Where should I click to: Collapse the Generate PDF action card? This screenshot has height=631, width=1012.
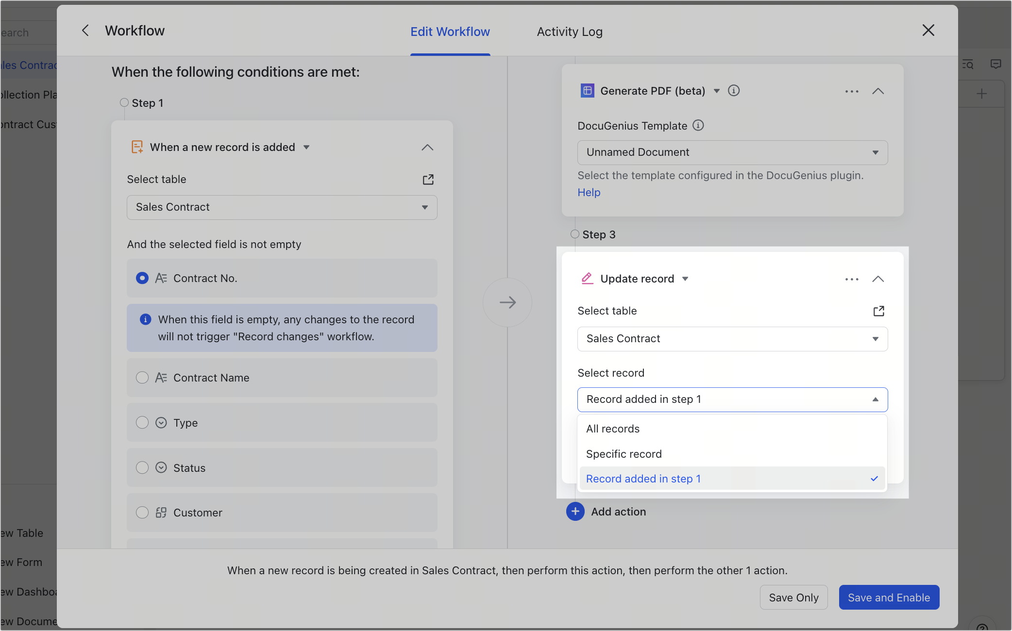(x=878, y=91)
